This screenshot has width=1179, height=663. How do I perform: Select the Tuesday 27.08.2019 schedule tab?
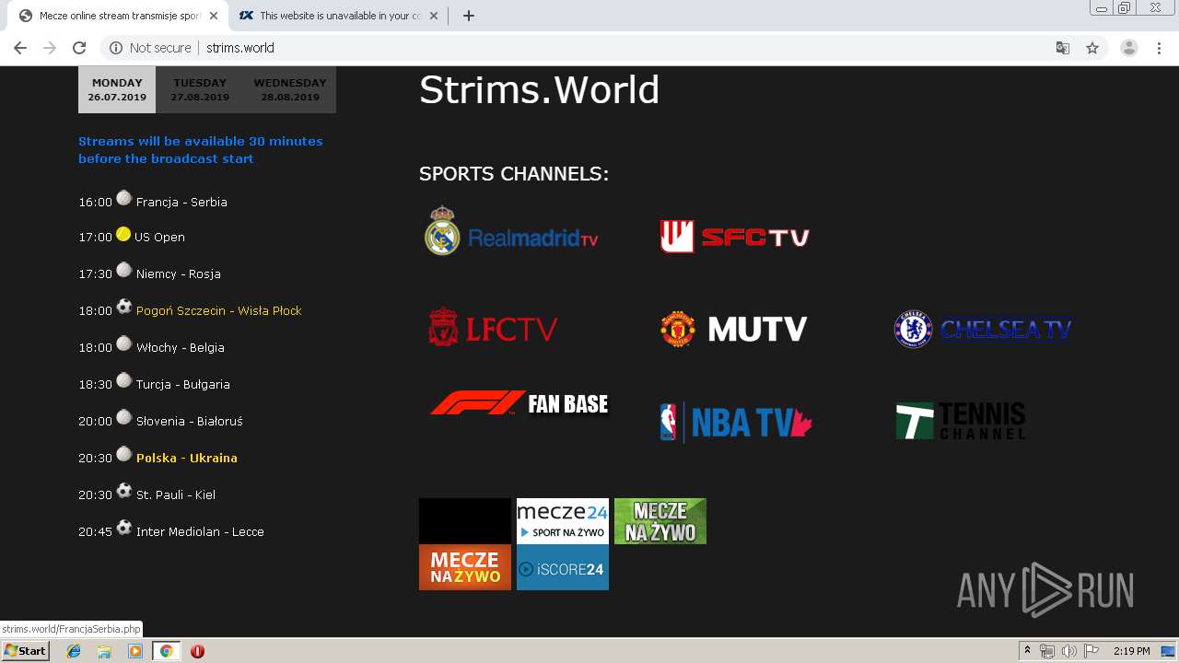[x=200, y=89]
